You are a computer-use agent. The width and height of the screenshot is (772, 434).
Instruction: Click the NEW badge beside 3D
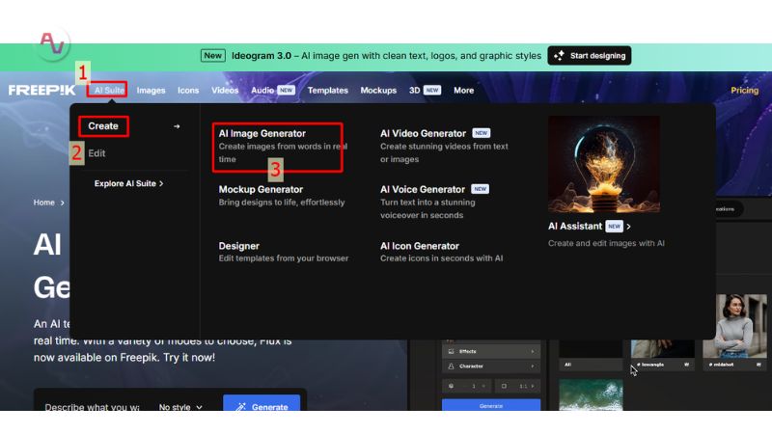pos(431,90)
